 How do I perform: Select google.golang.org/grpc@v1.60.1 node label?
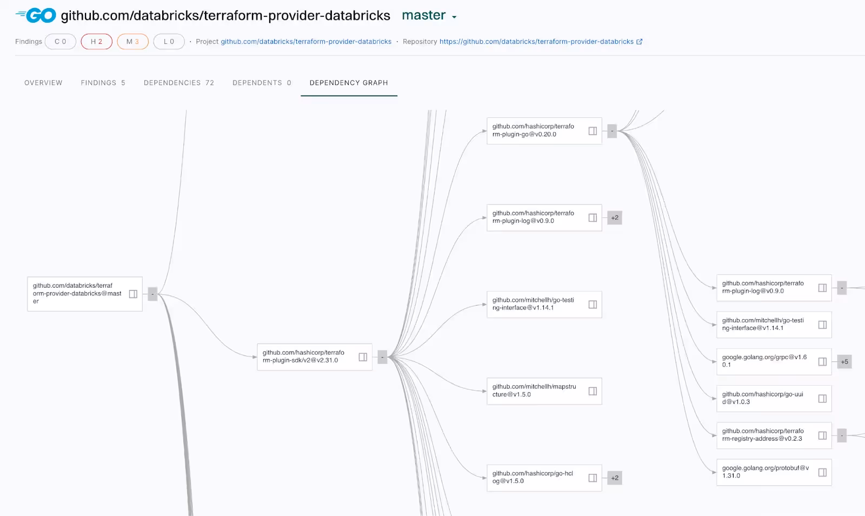764,361
